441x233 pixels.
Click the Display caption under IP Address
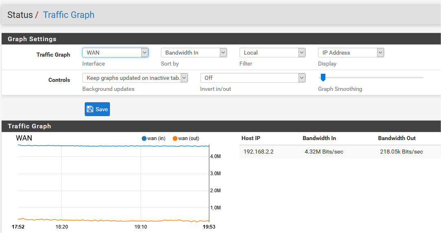click(327, 64)
